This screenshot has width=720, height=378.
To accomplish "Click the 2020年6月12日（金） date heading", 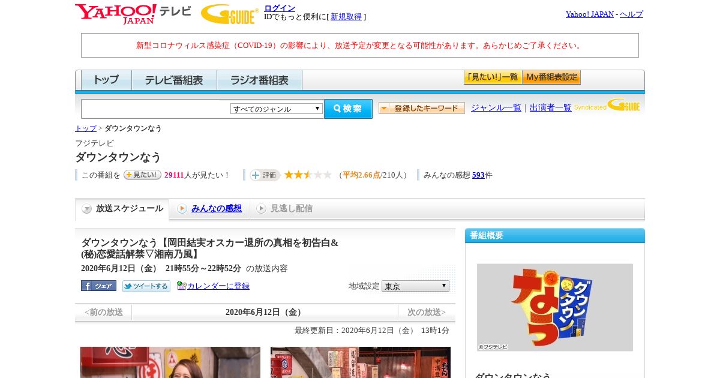I will (x=265, y=312).
